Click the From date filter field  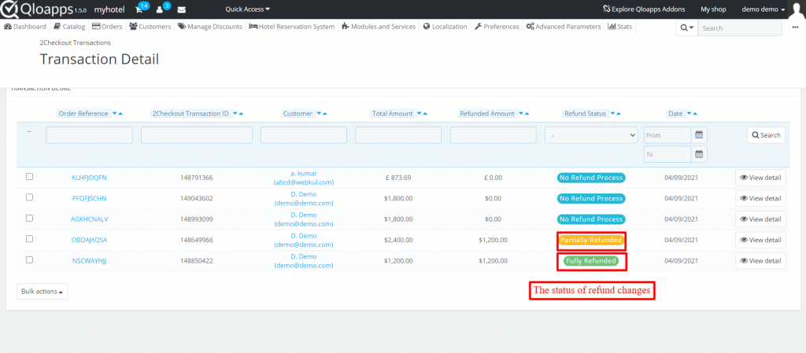(x=667, y=135)
